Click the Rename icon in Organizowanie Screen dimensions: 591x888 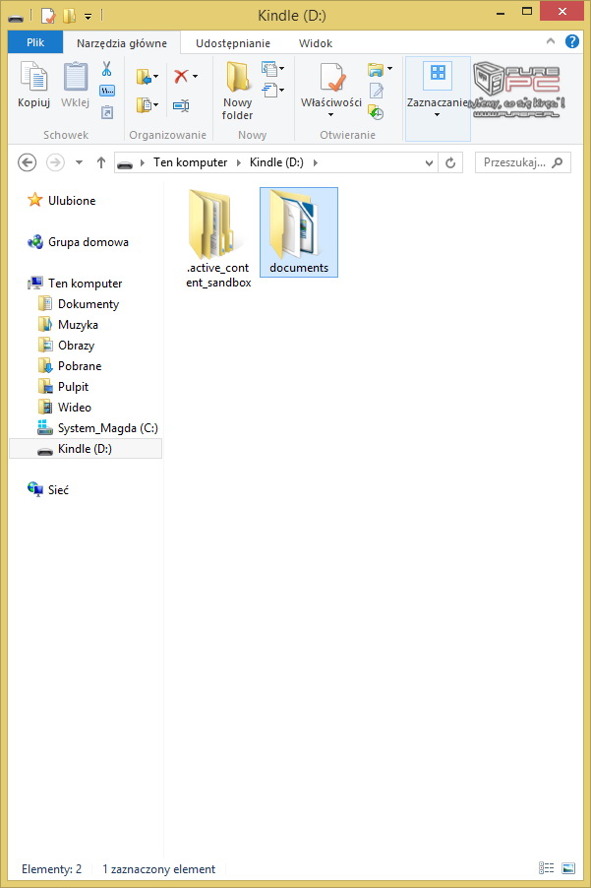[x=181, y=105]
